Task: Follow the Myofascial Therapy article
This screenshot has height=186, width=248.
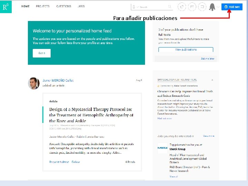Action: pyautogui.click(x=76, y=162)
